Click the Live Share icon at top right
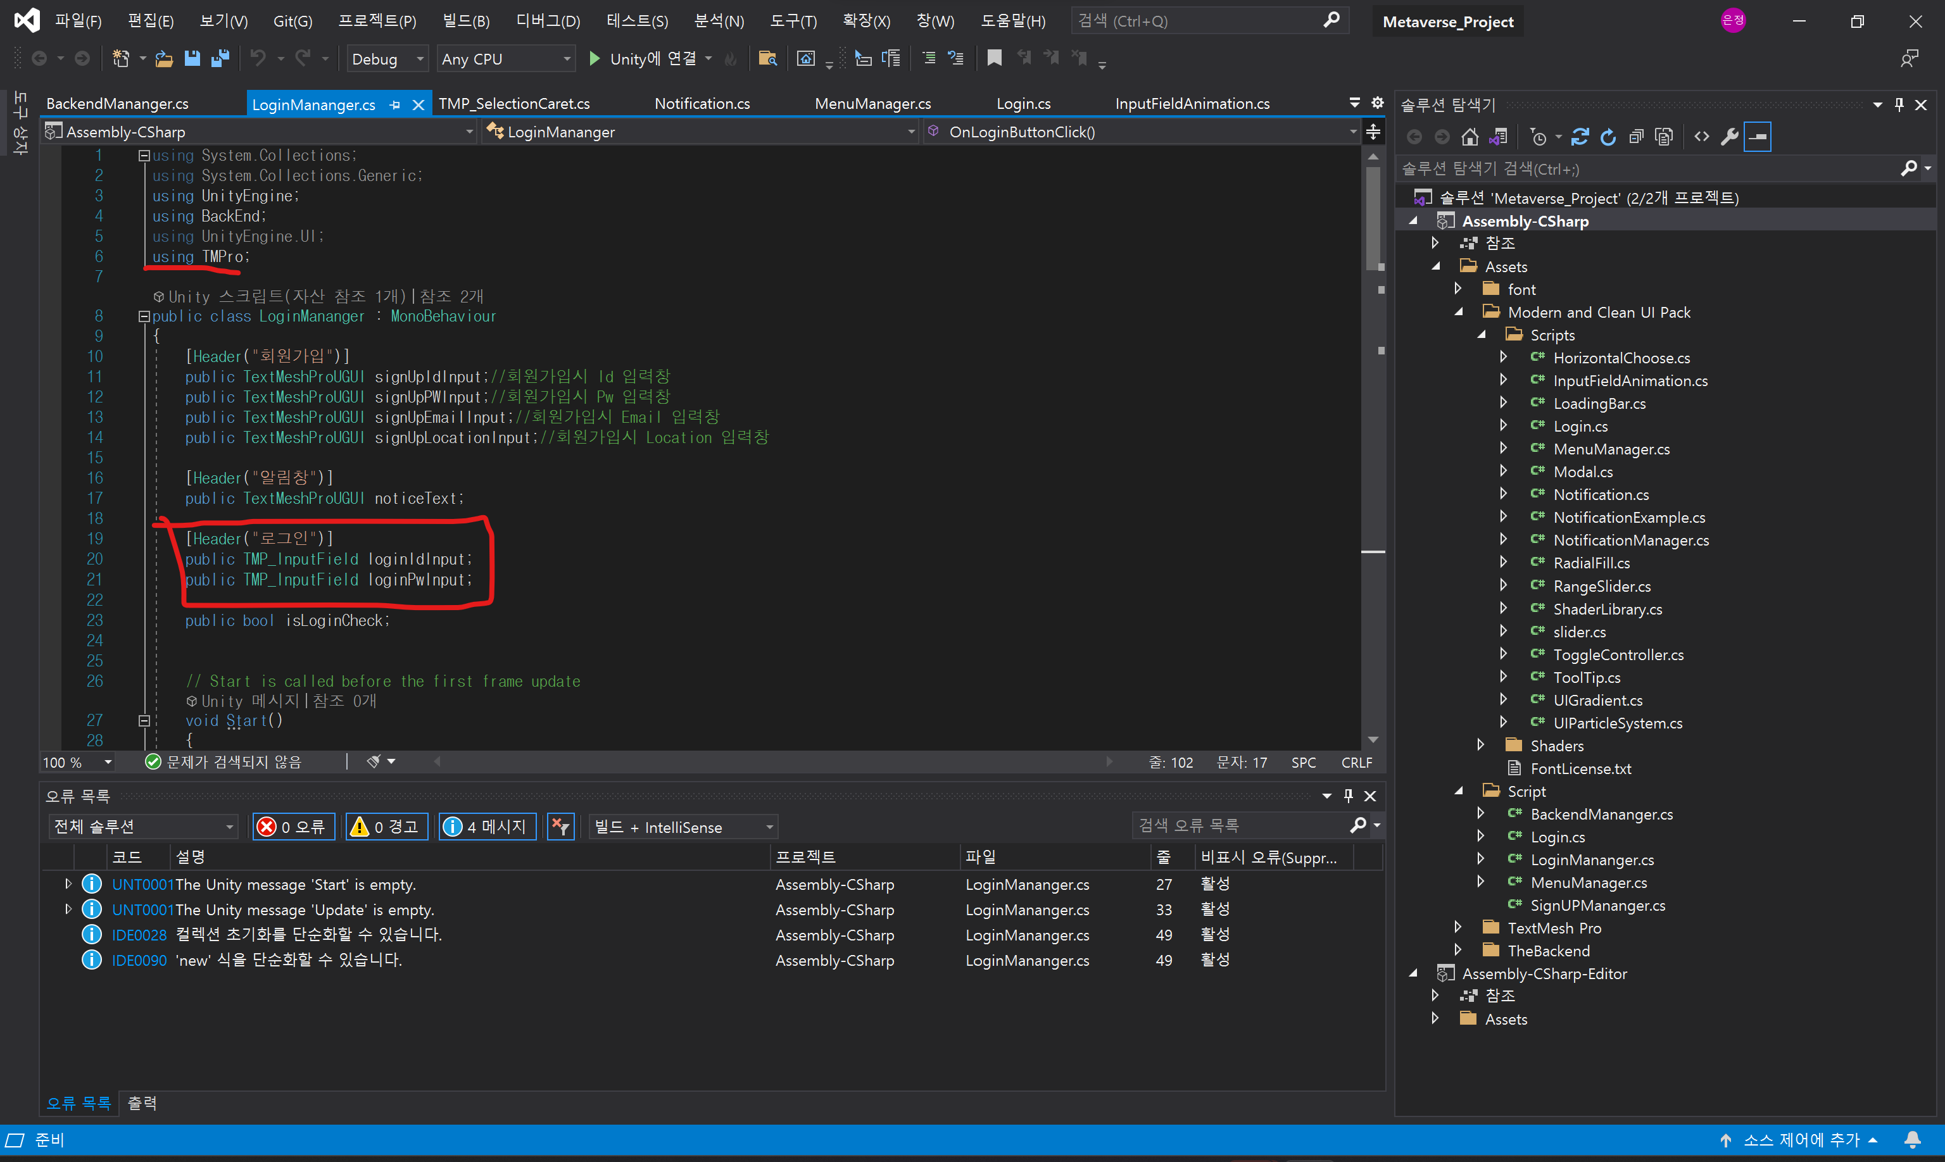The width and height of the screenshot is (1945, 1162). coord(1910,59)
